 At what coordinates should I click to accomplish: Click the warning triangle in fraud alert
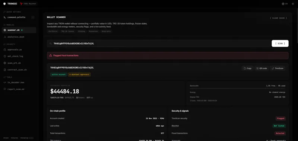51,55
